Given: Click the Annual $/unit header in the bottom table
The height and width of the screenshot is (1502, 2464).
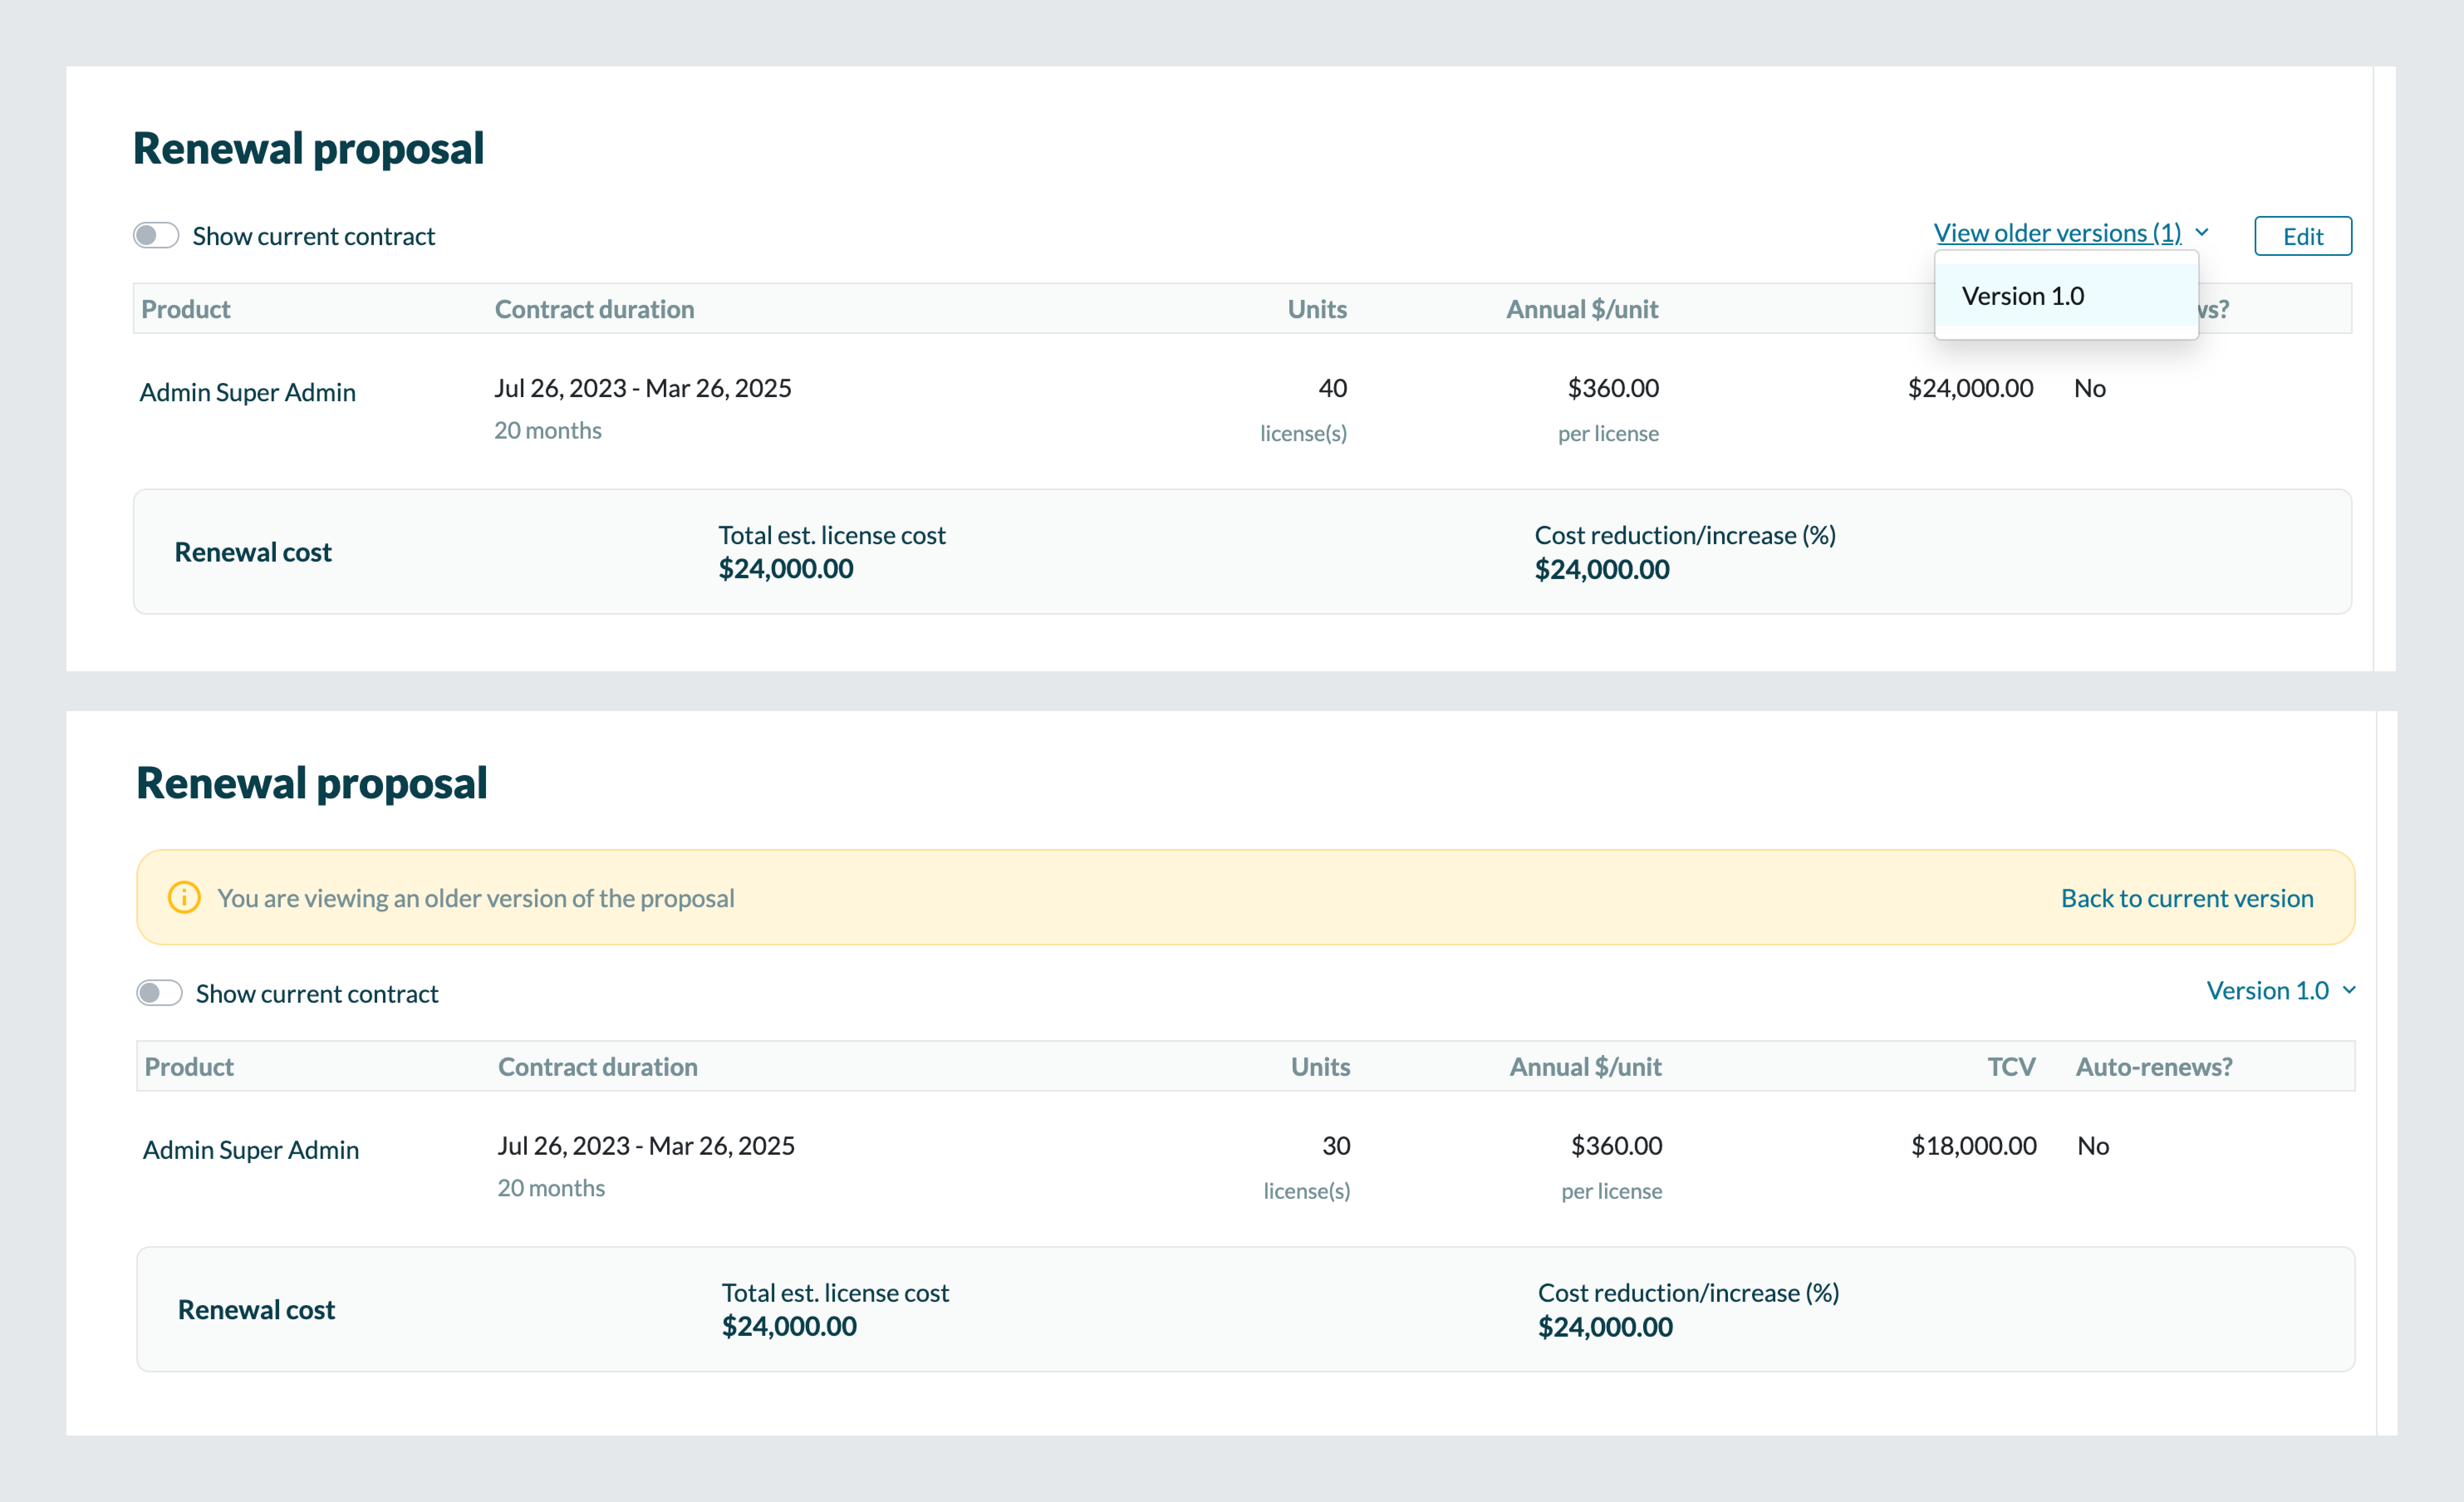Looking at the screenshot, I should pos(1585,1067).
